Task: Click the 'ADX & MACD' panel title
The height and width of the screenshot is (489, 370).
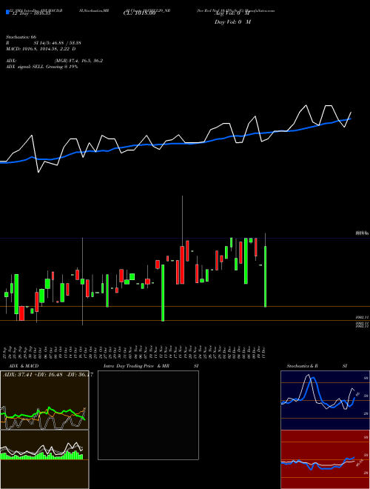Action: 24,366
